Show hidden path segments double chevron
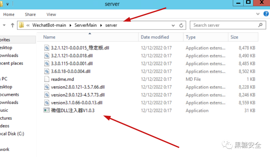Image resolution: width=270 pixels, height=157 pixels. tap(28, 25)
